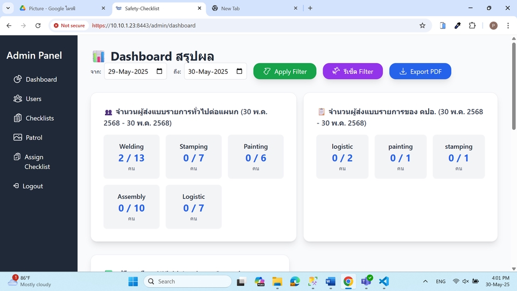Switch to the Picture - Google Drive tab
The image size is (517, 291).
(x=61, y=8)
